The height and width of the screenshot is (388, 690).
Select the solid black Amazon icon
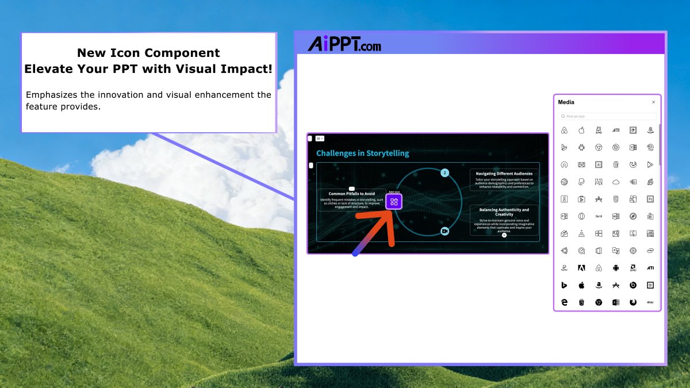pyautogui.click(x=599, y=285)
